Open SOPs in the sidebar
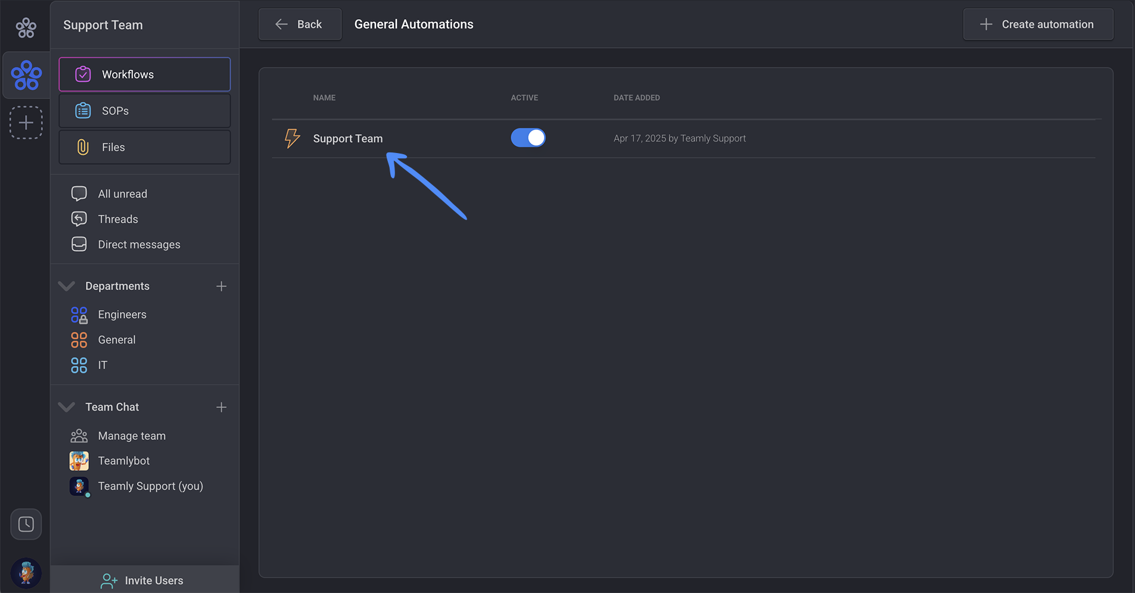 [144, 111]
